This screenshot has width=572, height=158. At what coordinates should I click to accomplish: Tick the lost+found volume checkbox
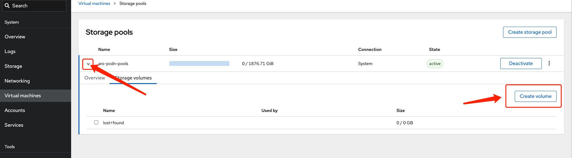pyautogui.click(x=96, y=122)
